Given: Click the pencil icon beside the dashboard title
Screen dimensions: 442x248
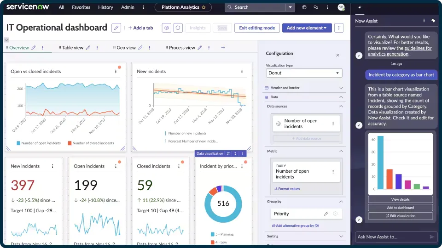Looking at the screenshot, I should pos(116,28).
